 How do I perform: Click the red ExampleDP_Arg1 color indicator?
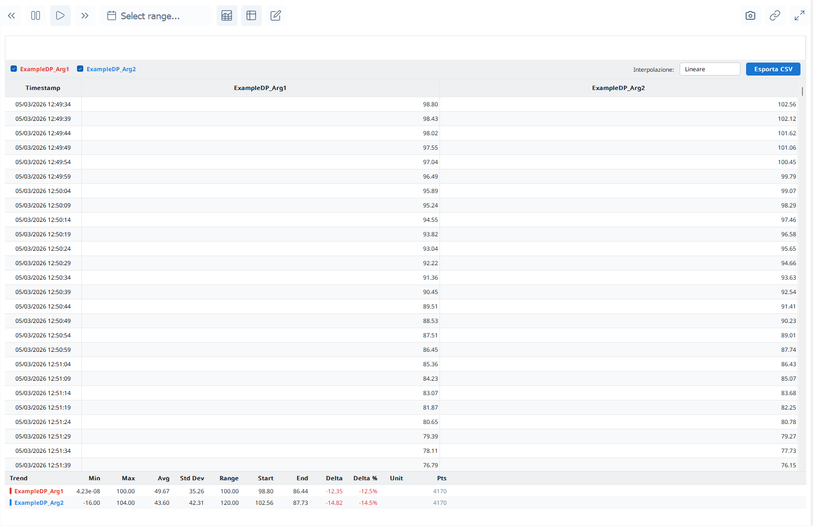[11, 491]
